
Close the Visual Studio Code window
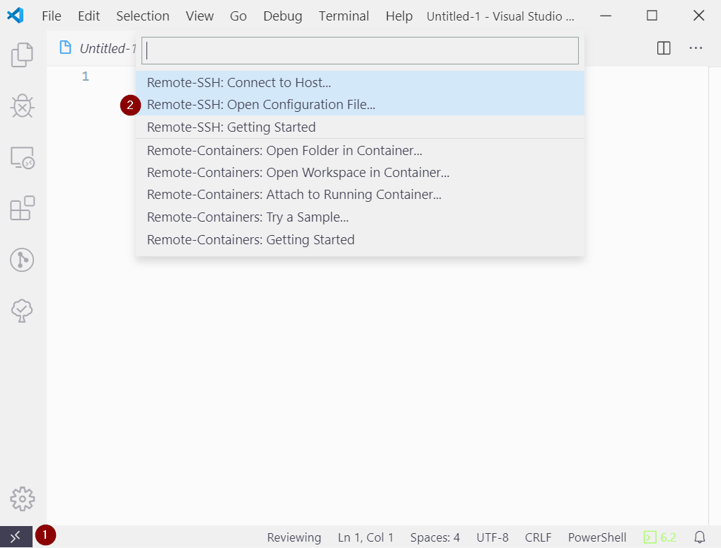[x=699, y=16]
